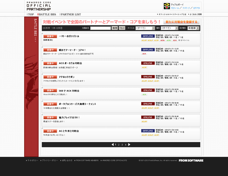Go to page 4 in pagination
This screenshot has height=176, width=228.
coord(126,145)
